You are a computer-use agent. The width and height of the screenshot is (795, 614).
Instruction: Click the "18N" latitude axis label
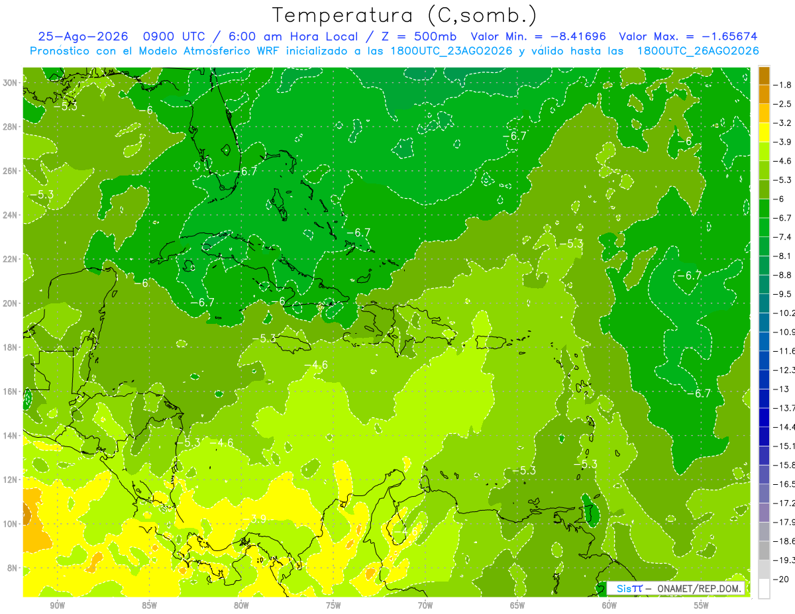[x=11, y=347]
